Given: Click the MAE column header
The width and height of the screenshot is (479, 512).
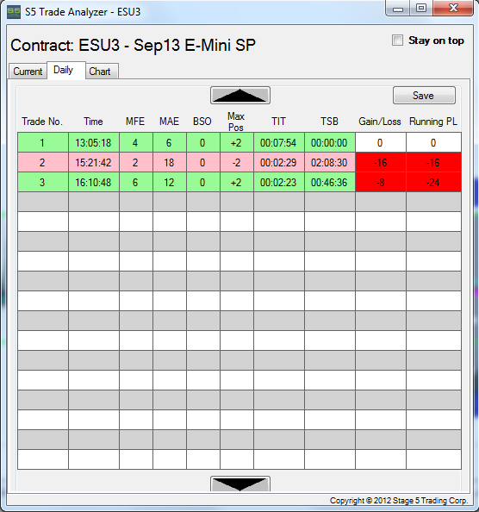Looking at the screenshot, I should pyautogui.click(x=169, y=122).
